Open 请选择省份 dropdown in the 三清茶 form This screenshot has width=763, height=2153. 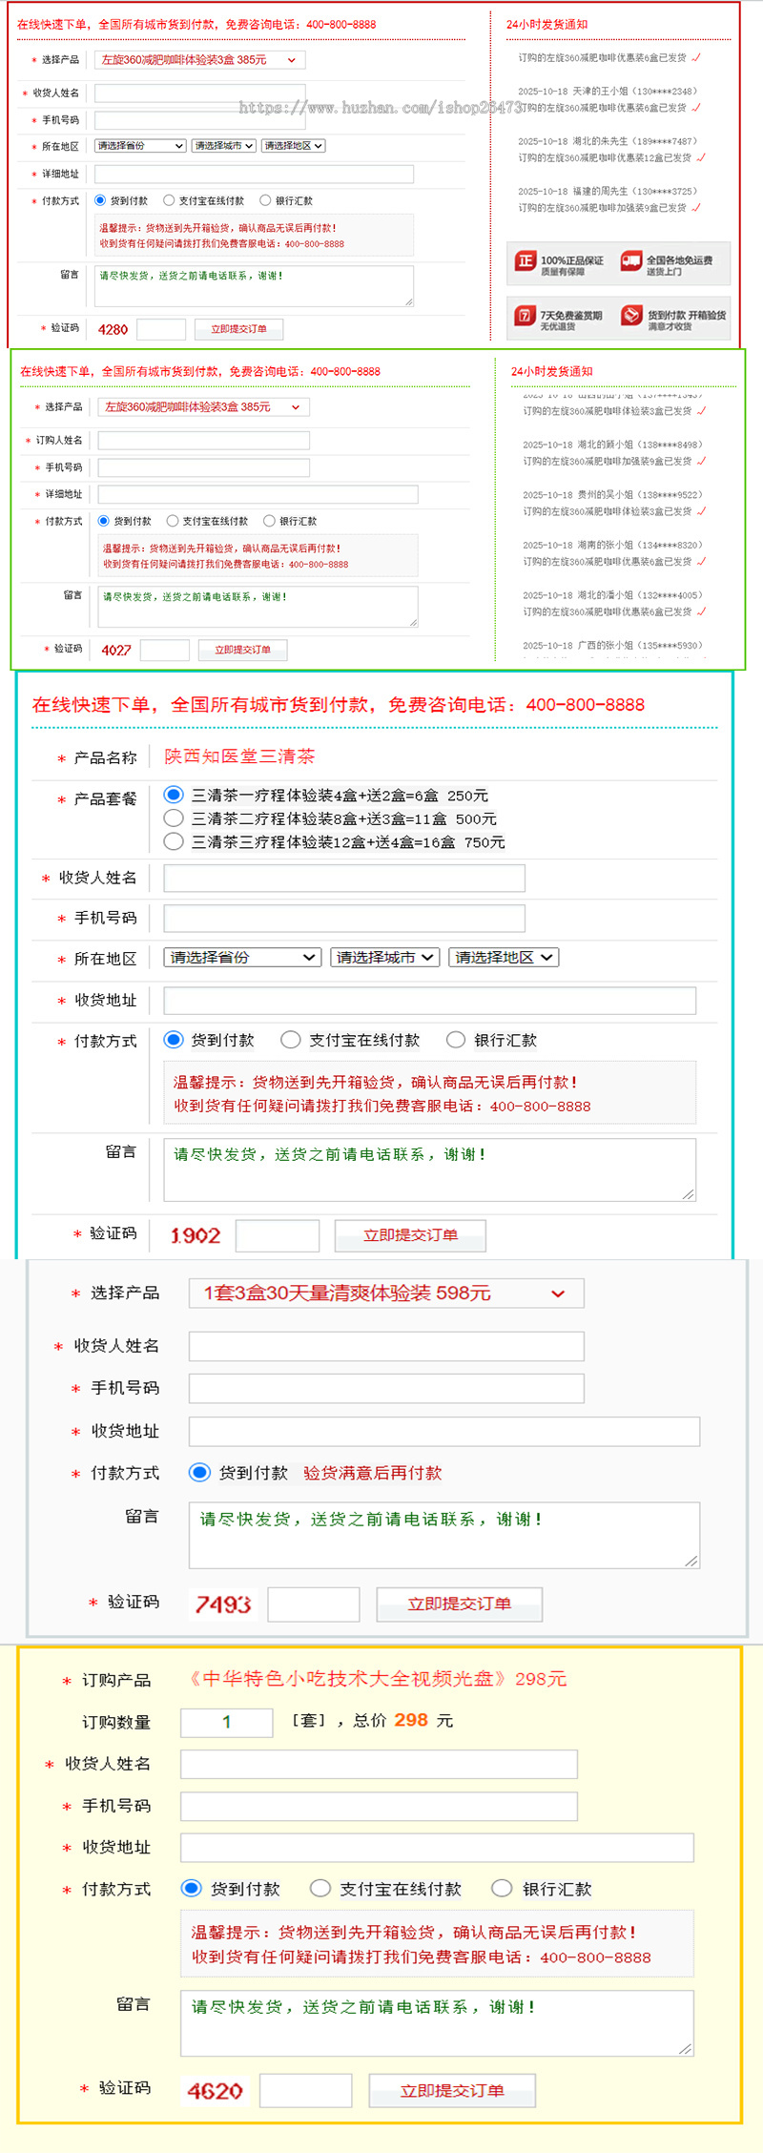(x=241, y=958)
